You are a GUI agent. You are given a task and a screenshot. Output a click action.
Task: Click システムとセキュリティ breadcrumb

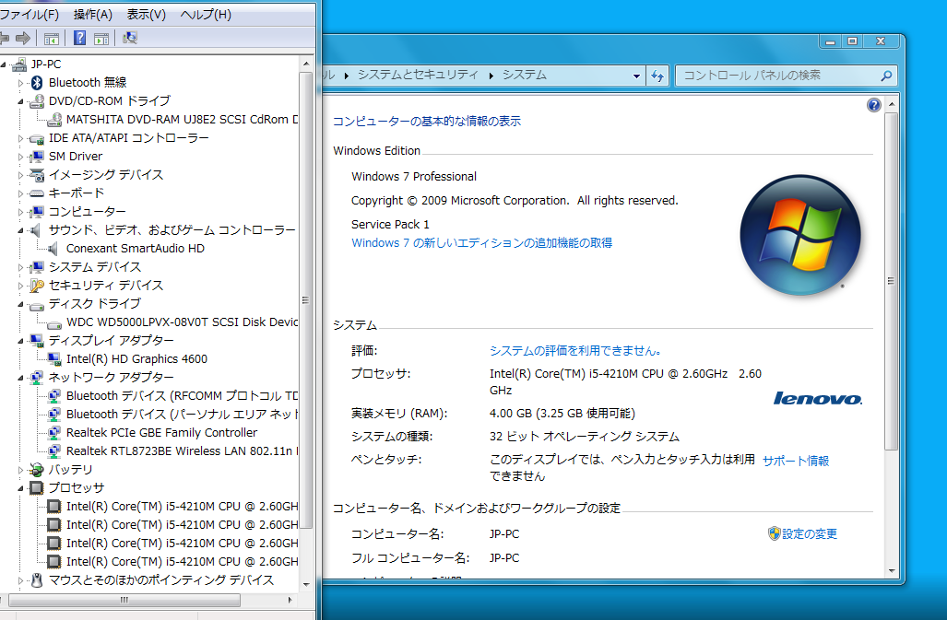pyautogui.click(x=418, y=75)
